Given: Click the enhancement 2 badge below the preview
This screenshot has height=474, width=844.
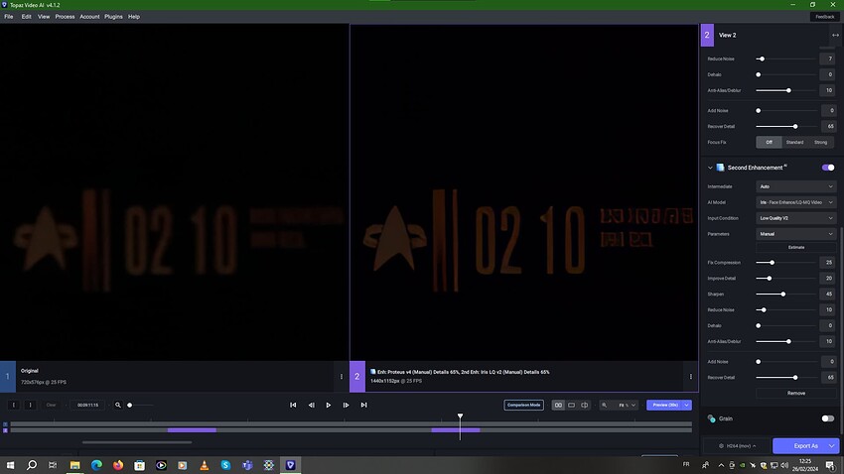Looking at the screenshot, I should (356, 376).
